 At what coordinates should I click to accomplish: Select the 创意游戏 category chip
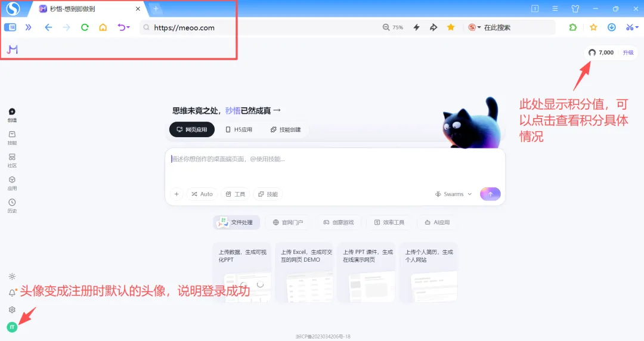pyautogui.click(x=339, y=222)
